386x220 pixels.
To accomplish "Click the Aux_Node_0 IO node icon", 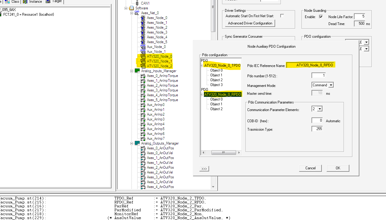I will tap(143, 47).
